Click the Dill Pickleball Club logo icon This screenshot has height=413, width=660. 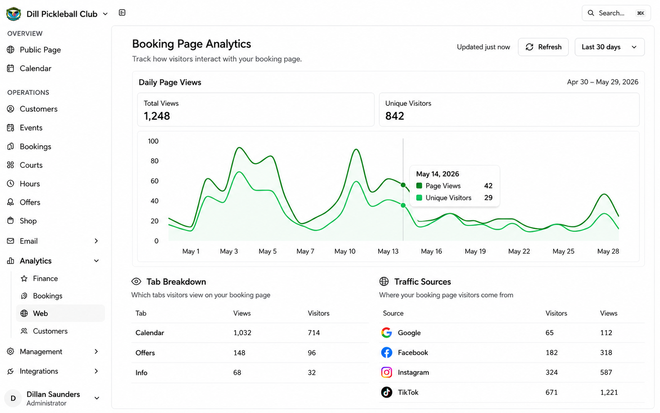tap(14, 14)
